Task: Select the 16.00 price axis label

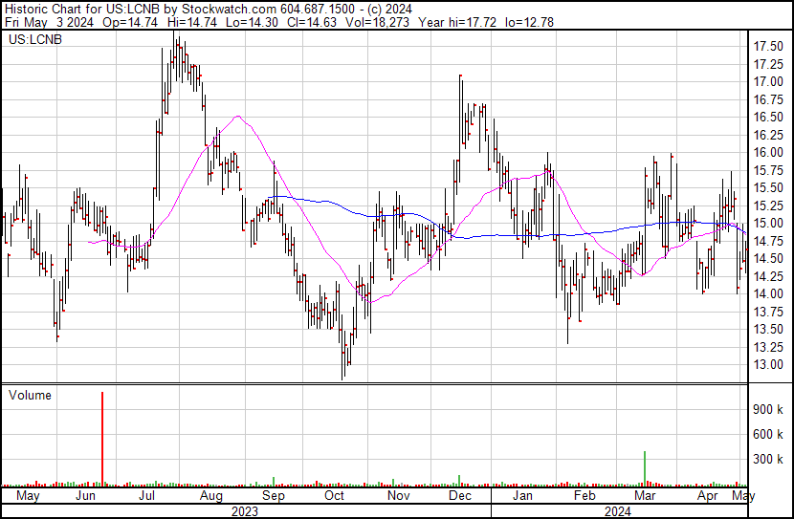Action: [768, 153]
